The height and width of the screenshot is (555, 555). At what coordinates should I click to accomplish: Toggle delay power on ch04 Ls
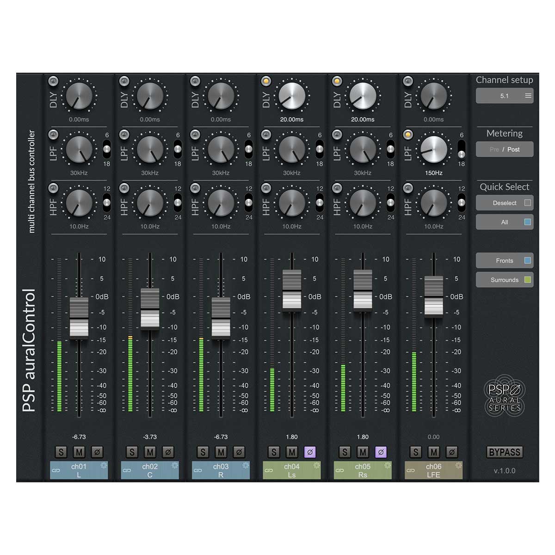pos(266,81)
